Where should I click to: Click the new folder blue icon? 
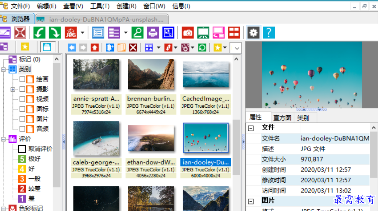[110, 47]
